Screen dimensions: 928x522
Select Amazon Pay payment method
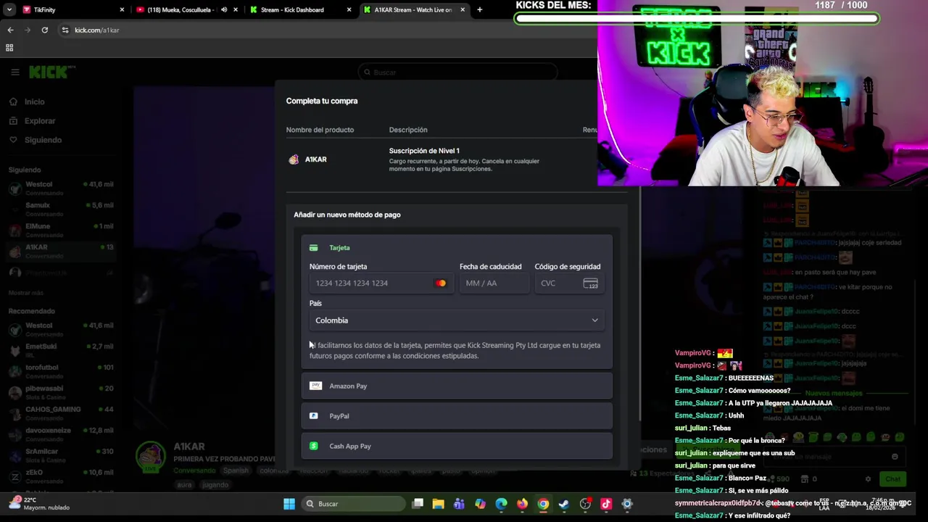click(x=457, y=386)
